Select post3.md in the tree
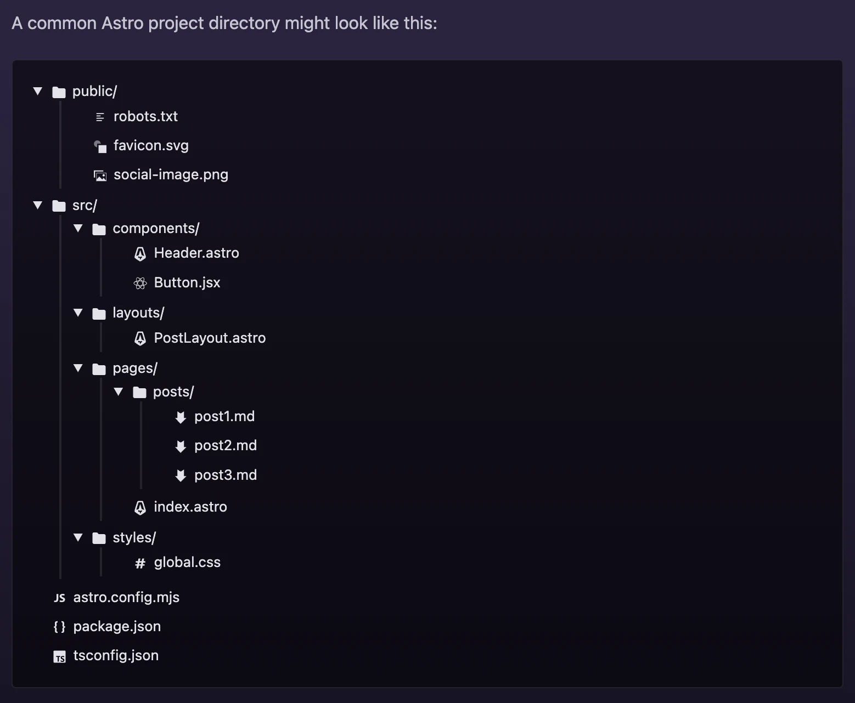Viewport: 855px width, 703px height. 216,475
